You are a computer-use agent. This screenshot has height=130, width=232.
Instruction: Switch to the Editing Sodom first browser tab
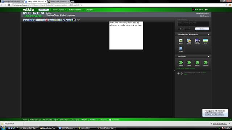[12, 1]
